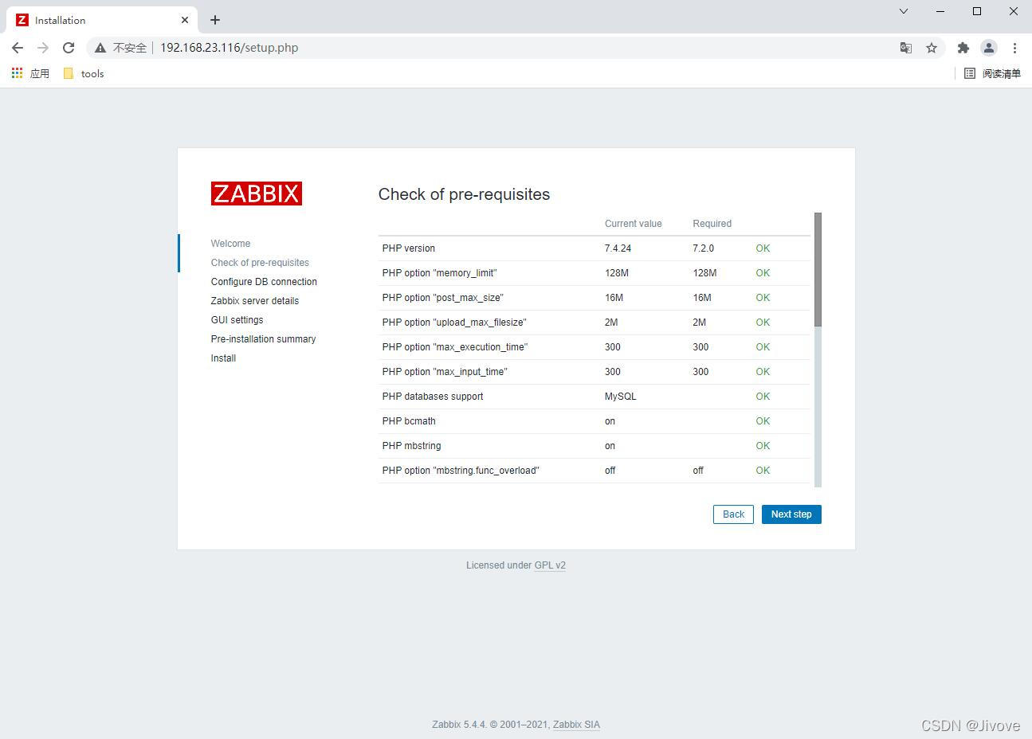Select Pre-installation summary step
Image resolution: width=1032 pixels, height=739 pixels.
(263, 339)
